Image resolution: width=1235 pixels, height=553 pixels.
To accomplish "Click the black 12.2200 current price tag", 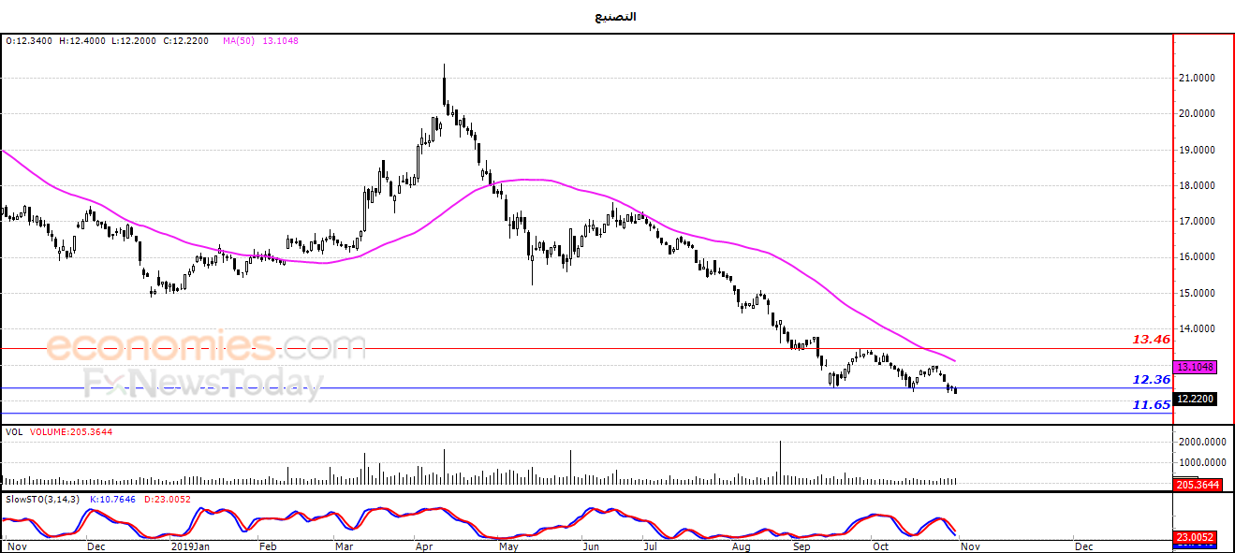I will [1196, 399].
